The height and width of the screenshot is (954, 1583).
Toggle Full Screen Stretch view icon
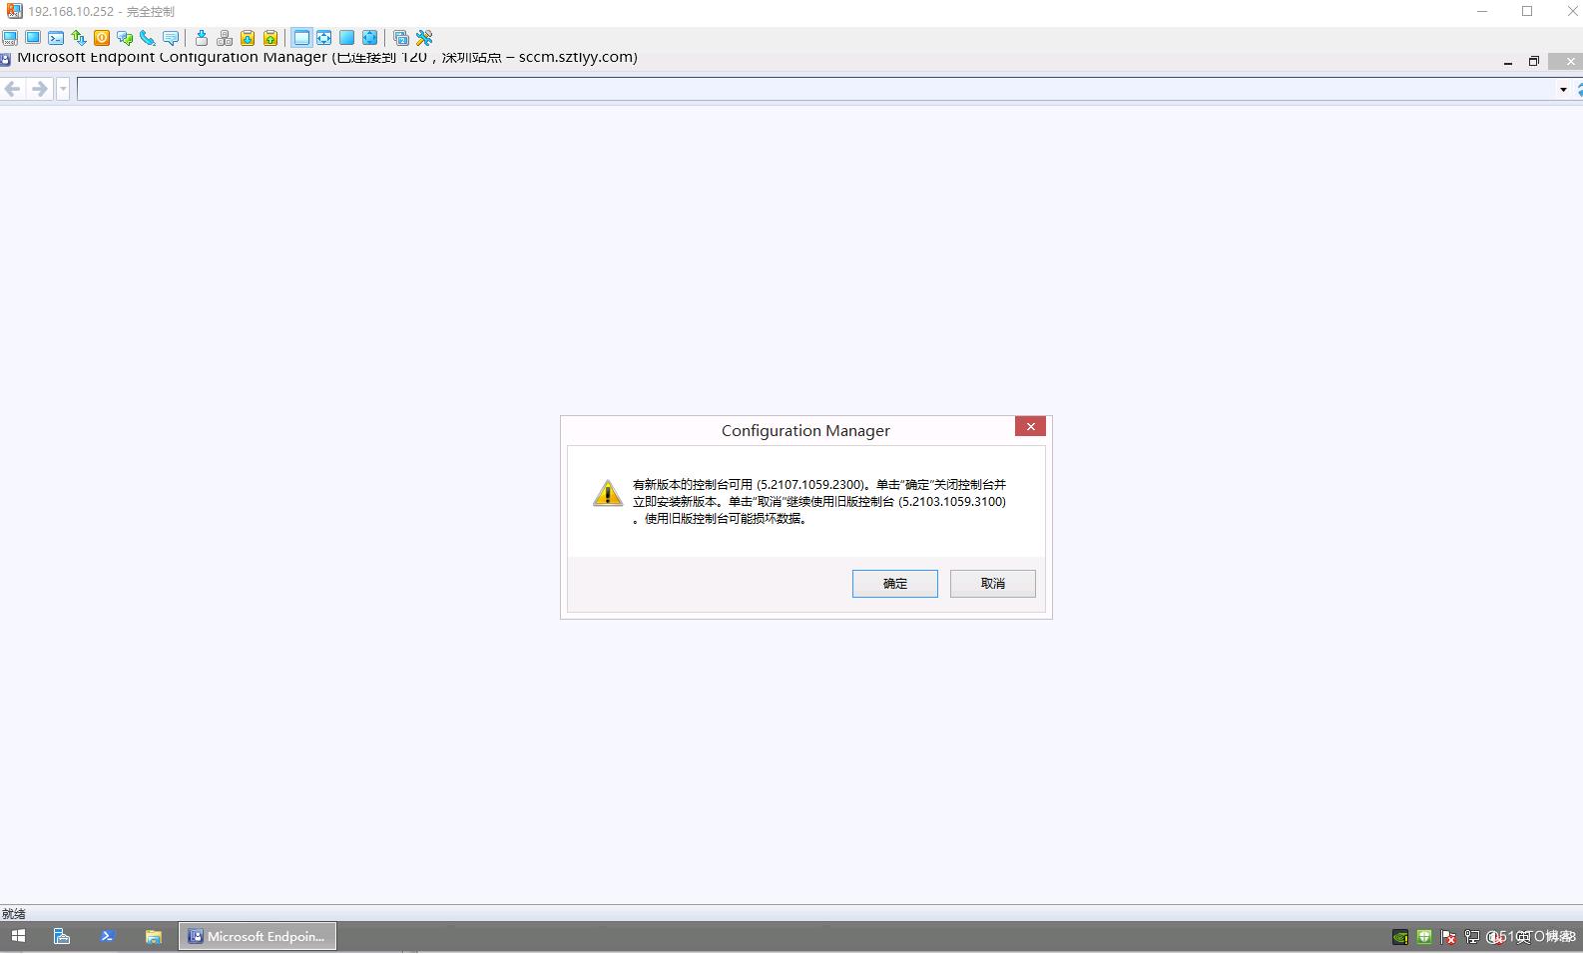370,38
